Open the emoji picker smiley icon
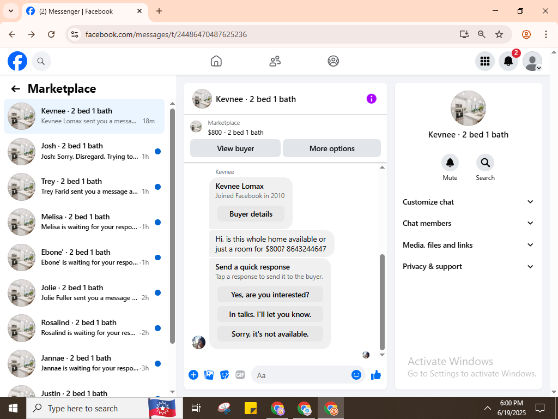The image size is (558, 419). coord(356,375)
